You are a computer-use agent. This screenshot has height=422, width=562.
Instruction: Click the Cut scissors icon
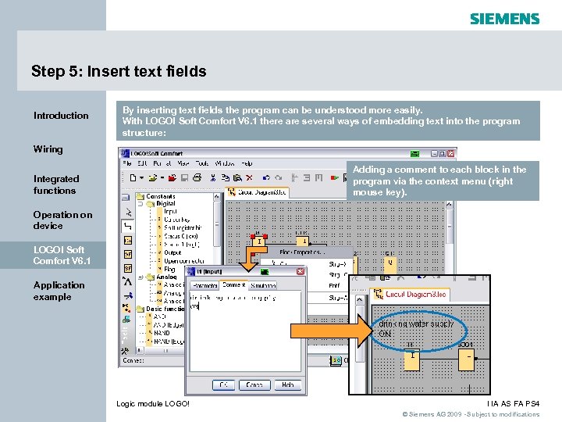pos(213,177)
